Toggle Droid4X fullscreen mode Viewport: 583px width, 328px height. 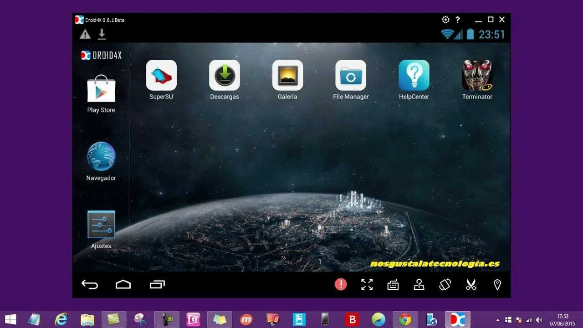367,285
